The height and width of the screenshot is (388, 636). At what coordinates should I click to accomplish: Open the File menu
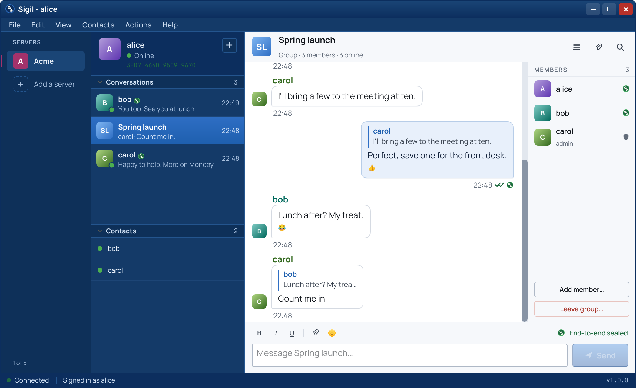pos(15,25)
